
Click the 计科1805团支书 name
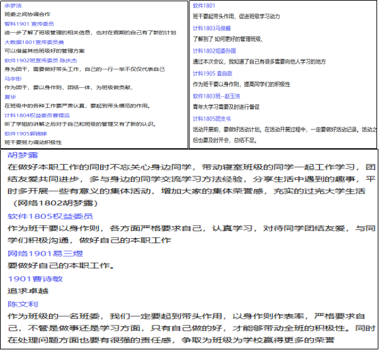(x=212, y=118)
